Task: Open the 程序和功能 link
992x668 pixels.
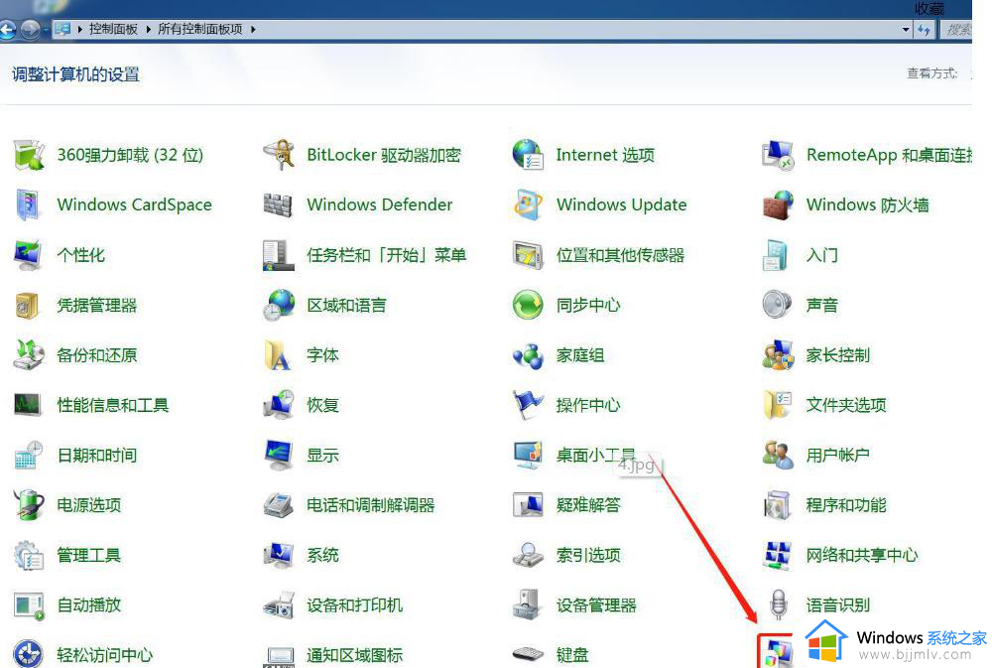Action: point(845,505)
